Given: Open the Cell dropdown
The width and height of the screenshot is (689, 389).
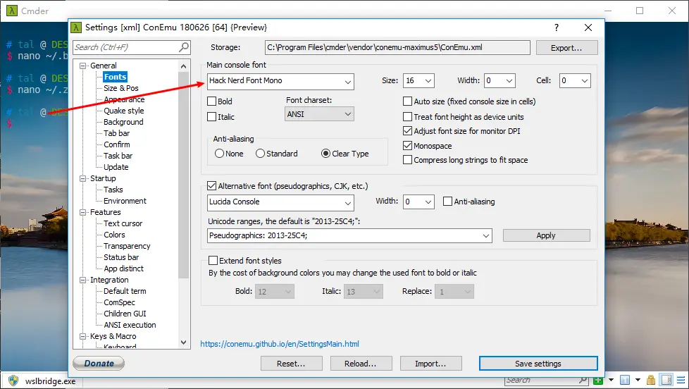Looking at the screenshot, I should [585, 81].
